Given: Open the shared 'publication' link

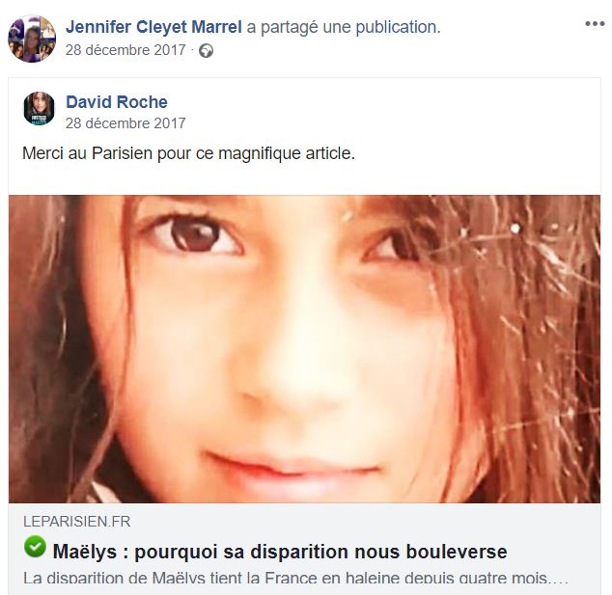Looking at the screenshot, I should click(x=398, y=27).
